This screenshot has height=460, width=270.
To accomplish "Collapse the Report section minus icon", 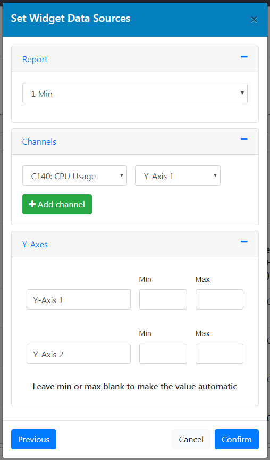I will [244, 57].
